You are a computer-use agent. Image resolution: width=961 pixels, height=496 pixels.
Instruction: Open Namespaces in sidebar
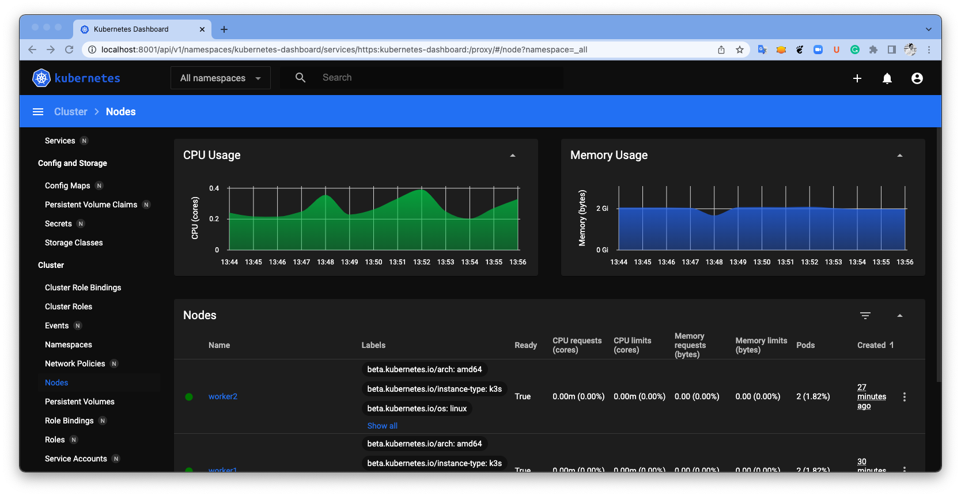(x=69, y=344)
